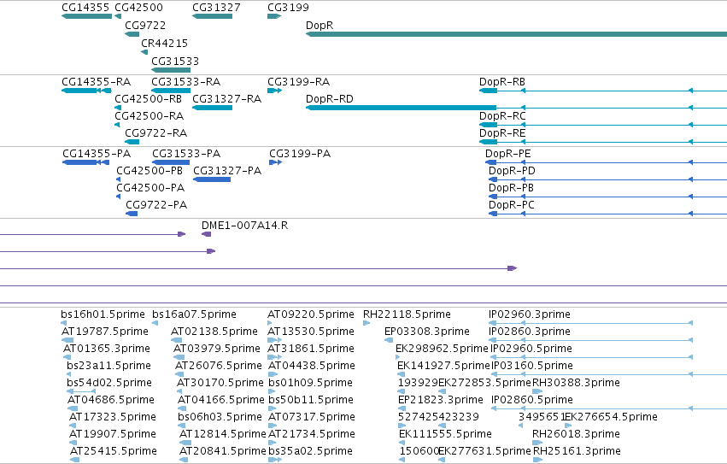The height and width of the screenshot is (464, 727).
Task: Click the CG3199 gene label
Action: tap(288, 8)
